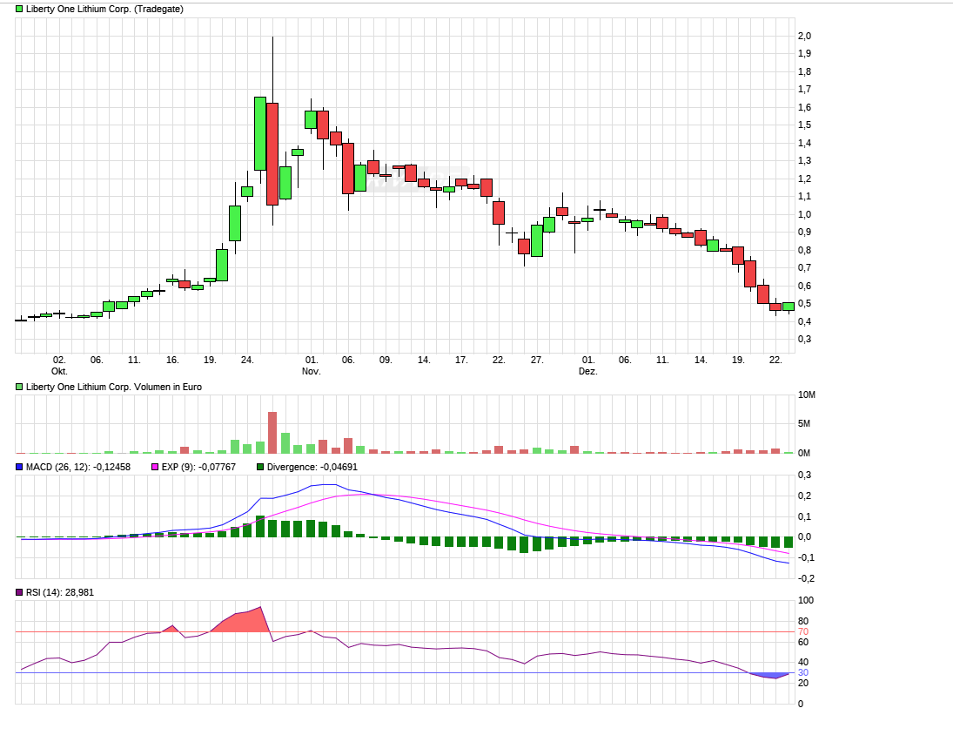
Task: Click the 01. Dez. date axis label
Action: click(588, 365)
